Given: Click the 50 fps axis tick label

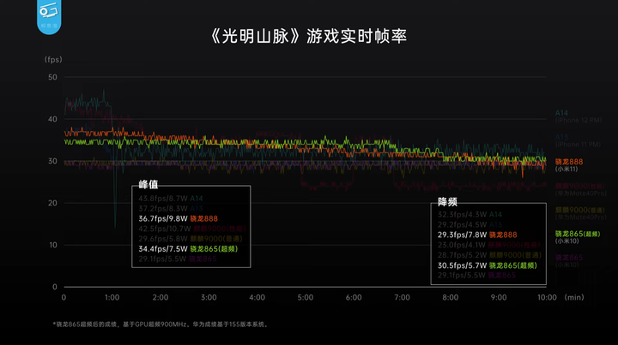Looking at the screenshot, I should tap(52, 77).
